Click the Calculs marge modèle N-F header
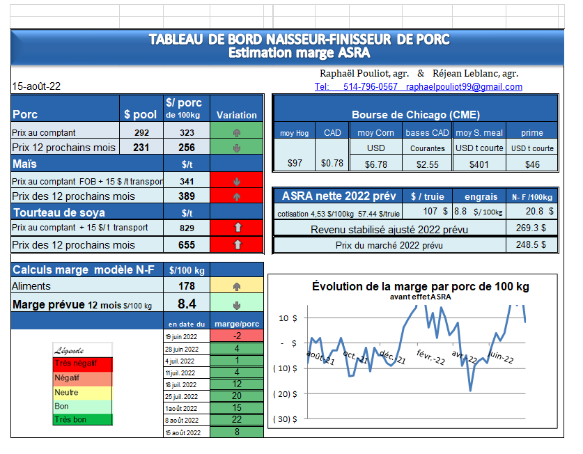 [x=87, y=269]
